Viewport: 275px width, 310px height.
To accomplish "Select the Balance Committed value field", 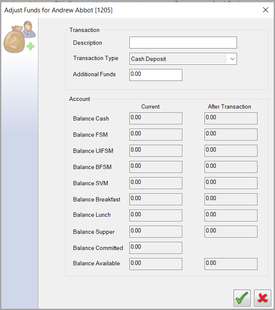I will (x=155, y=248).
